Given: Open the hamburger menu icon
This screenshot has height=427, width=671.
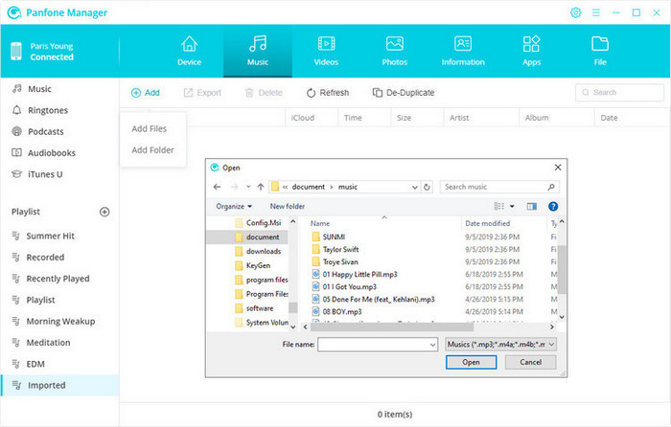Looking at the screenshot, I should 596,12.
